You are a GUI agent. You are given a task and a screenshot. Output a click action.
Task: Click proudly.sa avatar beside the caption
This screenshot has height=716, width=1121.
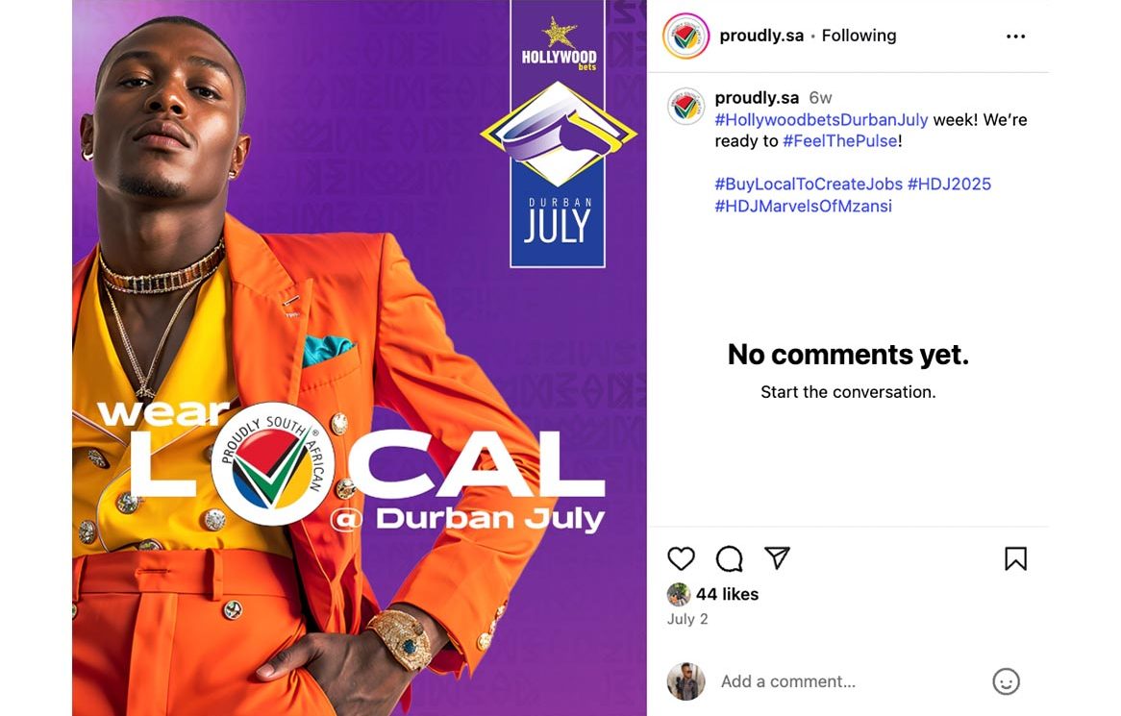coord(685,106)
